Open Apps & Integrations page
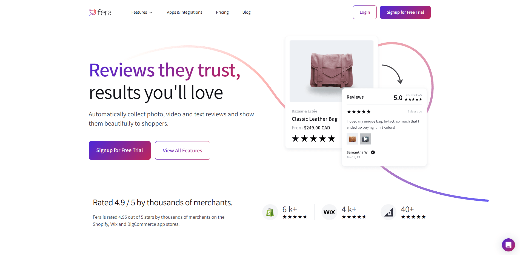This screenshot has width=520, height=255. [184, 12]
